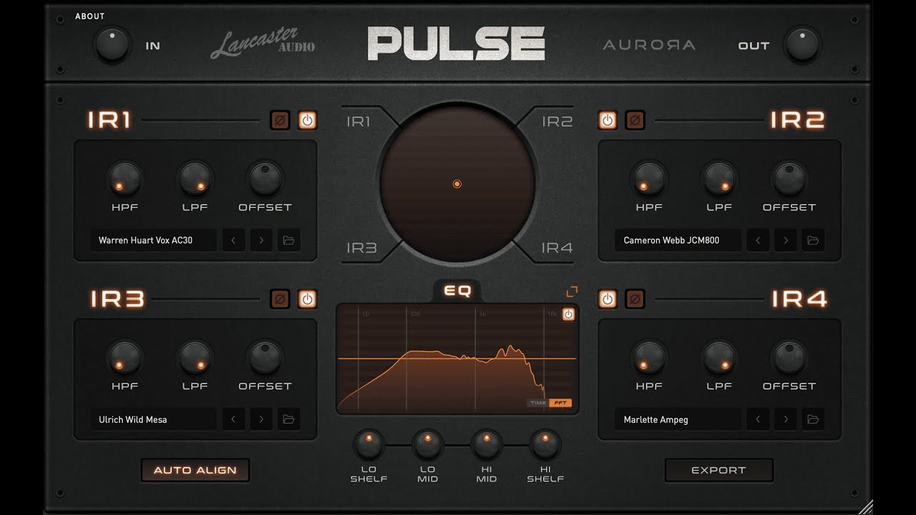Open folder to load IR3 file
Screen dimensions: 916x515
click(289, 419)
